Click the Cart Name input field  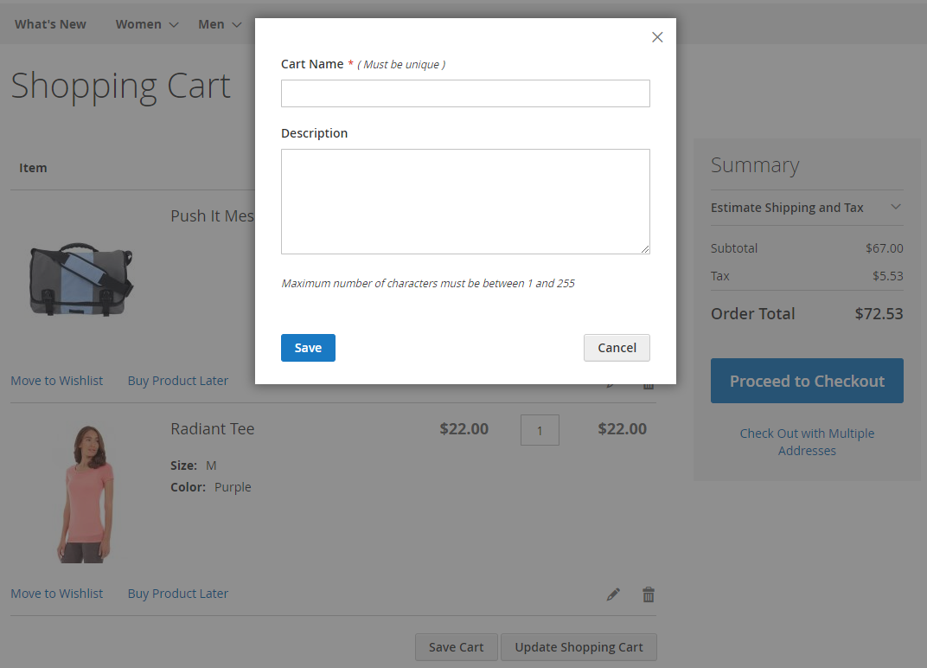(x=465, y=93)
